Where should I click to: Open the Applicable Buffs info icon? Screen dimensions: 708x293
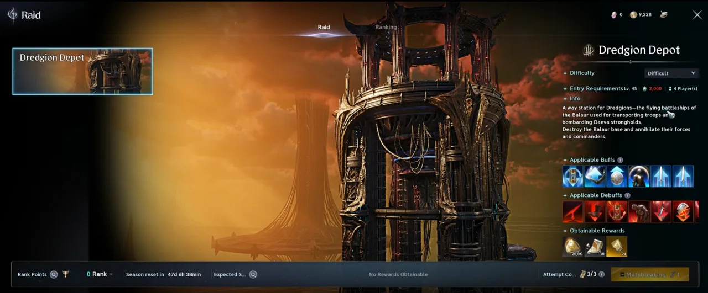coord(620,160)
